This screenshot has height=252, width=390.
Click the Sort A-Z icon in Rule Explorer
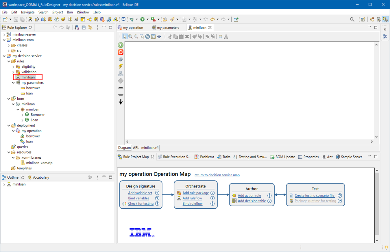77,27
